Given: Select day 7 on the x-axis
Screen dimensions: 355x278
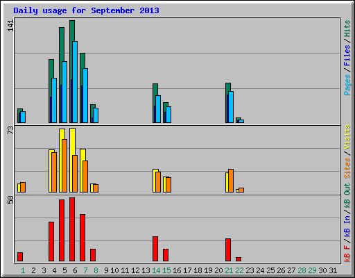Looking at the screenshot, I should [85, 270].
